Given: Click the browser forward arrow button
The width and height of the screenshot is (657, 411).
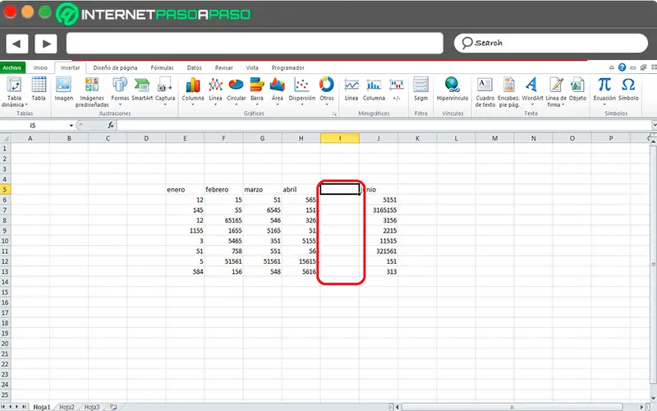Looking at the screenshot, I should pyautogui.click(x=46, y=44).
